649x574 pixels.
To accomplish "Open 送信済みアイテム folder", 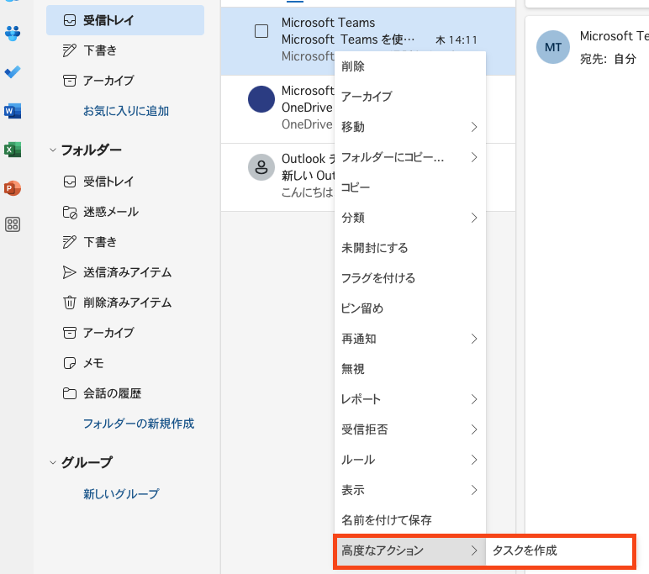I will 125,272.
